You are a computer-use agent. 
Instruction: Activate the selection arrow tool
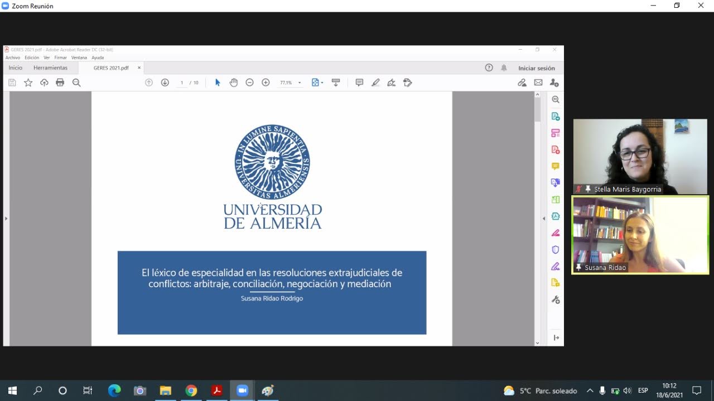click(218, 83)
